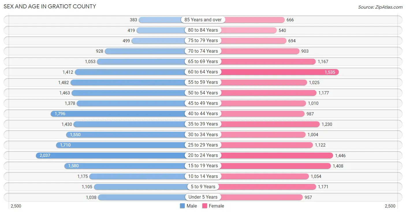Toggle the Male legend label
Viewport: 406px width, 213px height.
click(192, 206)
